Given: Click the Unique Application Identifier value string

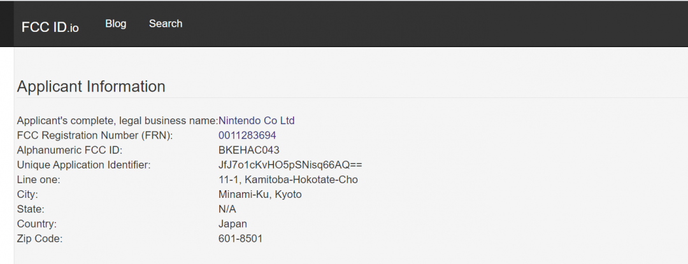Looking at the screenshot, I should 290,165.
